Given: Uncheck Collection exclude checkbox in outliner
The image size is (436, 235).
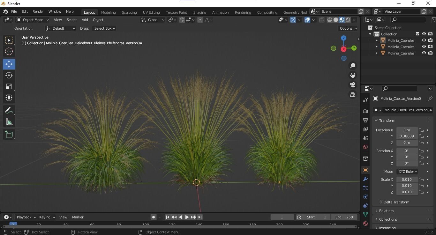Looking at the screenshot, I should [417, 34].
